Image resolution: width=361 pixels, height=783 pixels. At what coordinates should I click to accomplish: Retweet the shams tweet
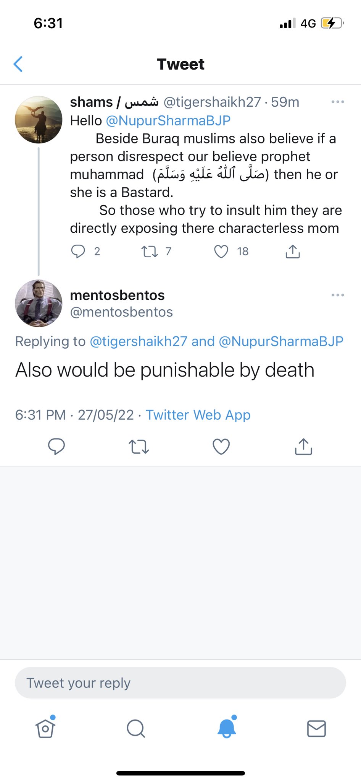point(149,251)
